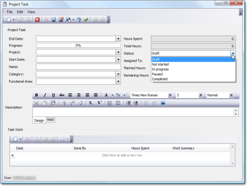Toggle Underline formatting in description editor
Viewport: 247px width, 186px height.
click(53, 95)
